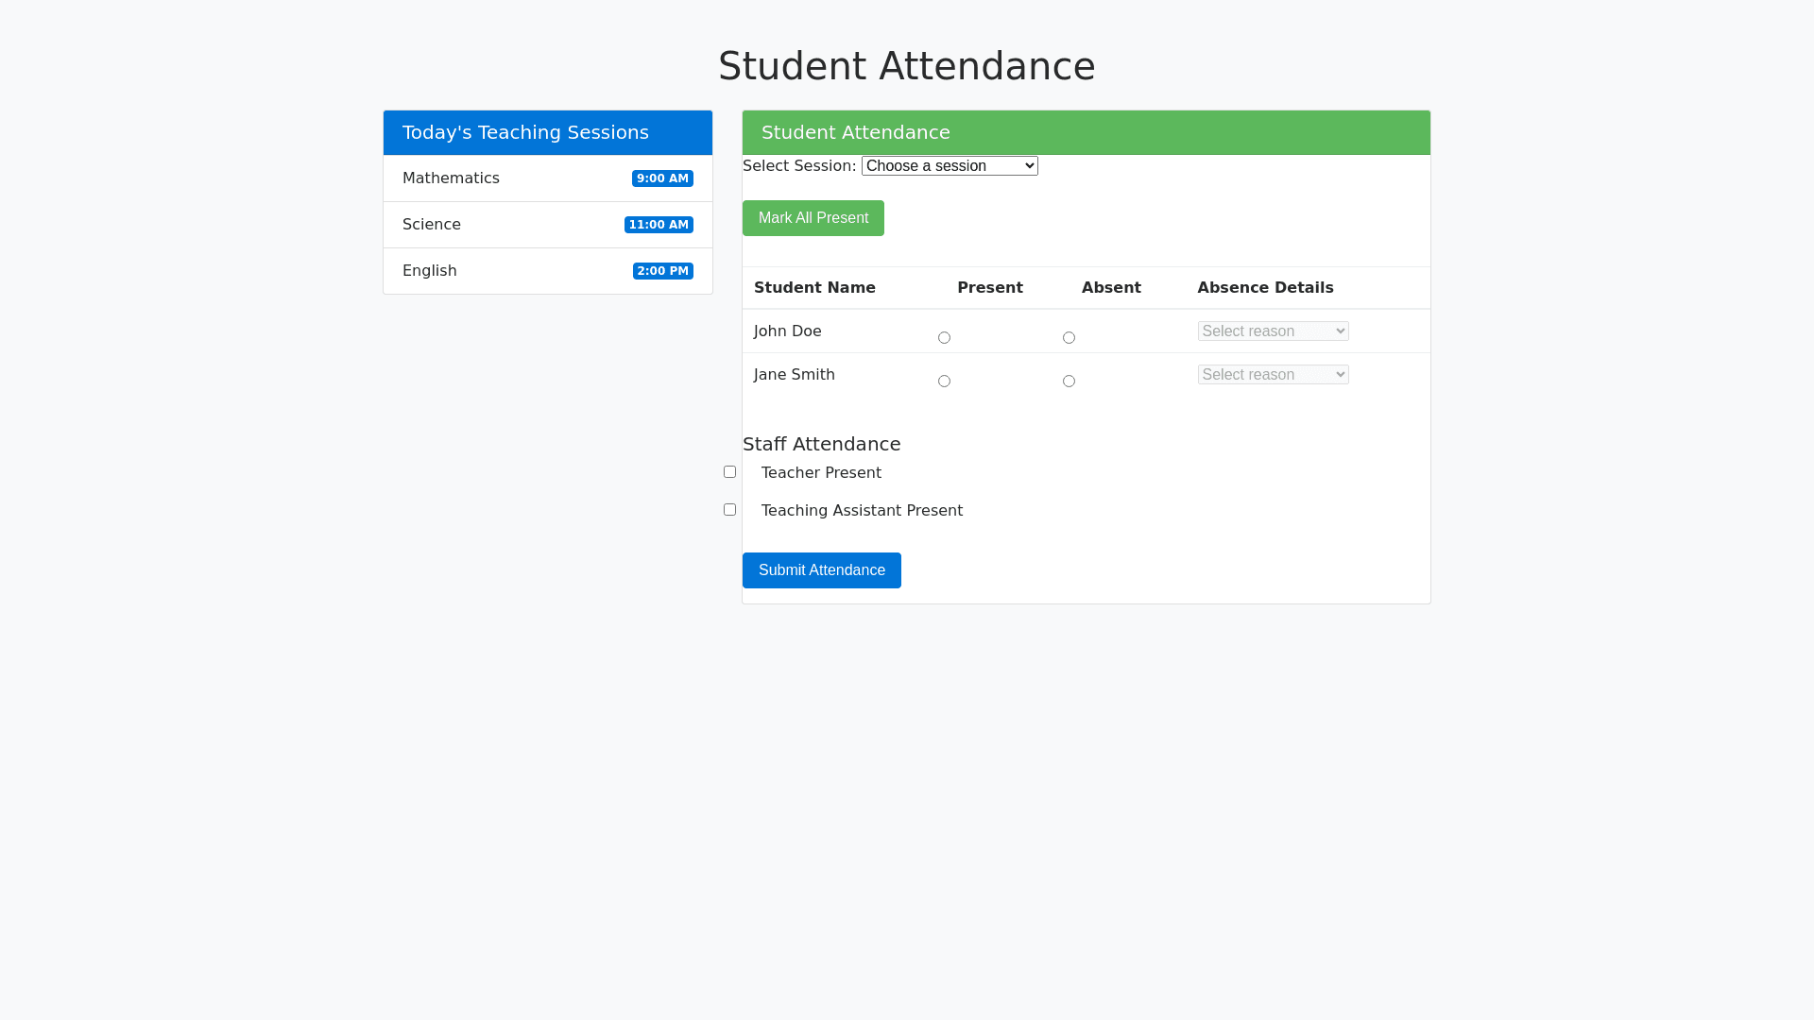Image resolution: width=1814 pixels, height=1020 pixels.
Task: Click the 9:00 AM time badge
Action: click(x=662, y=178)
